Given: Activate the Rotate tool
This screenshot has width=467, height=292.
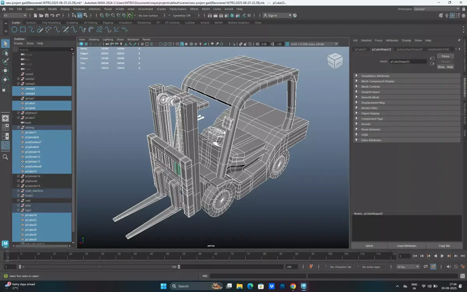Looking at the screenshot, I should coord(5,79).
